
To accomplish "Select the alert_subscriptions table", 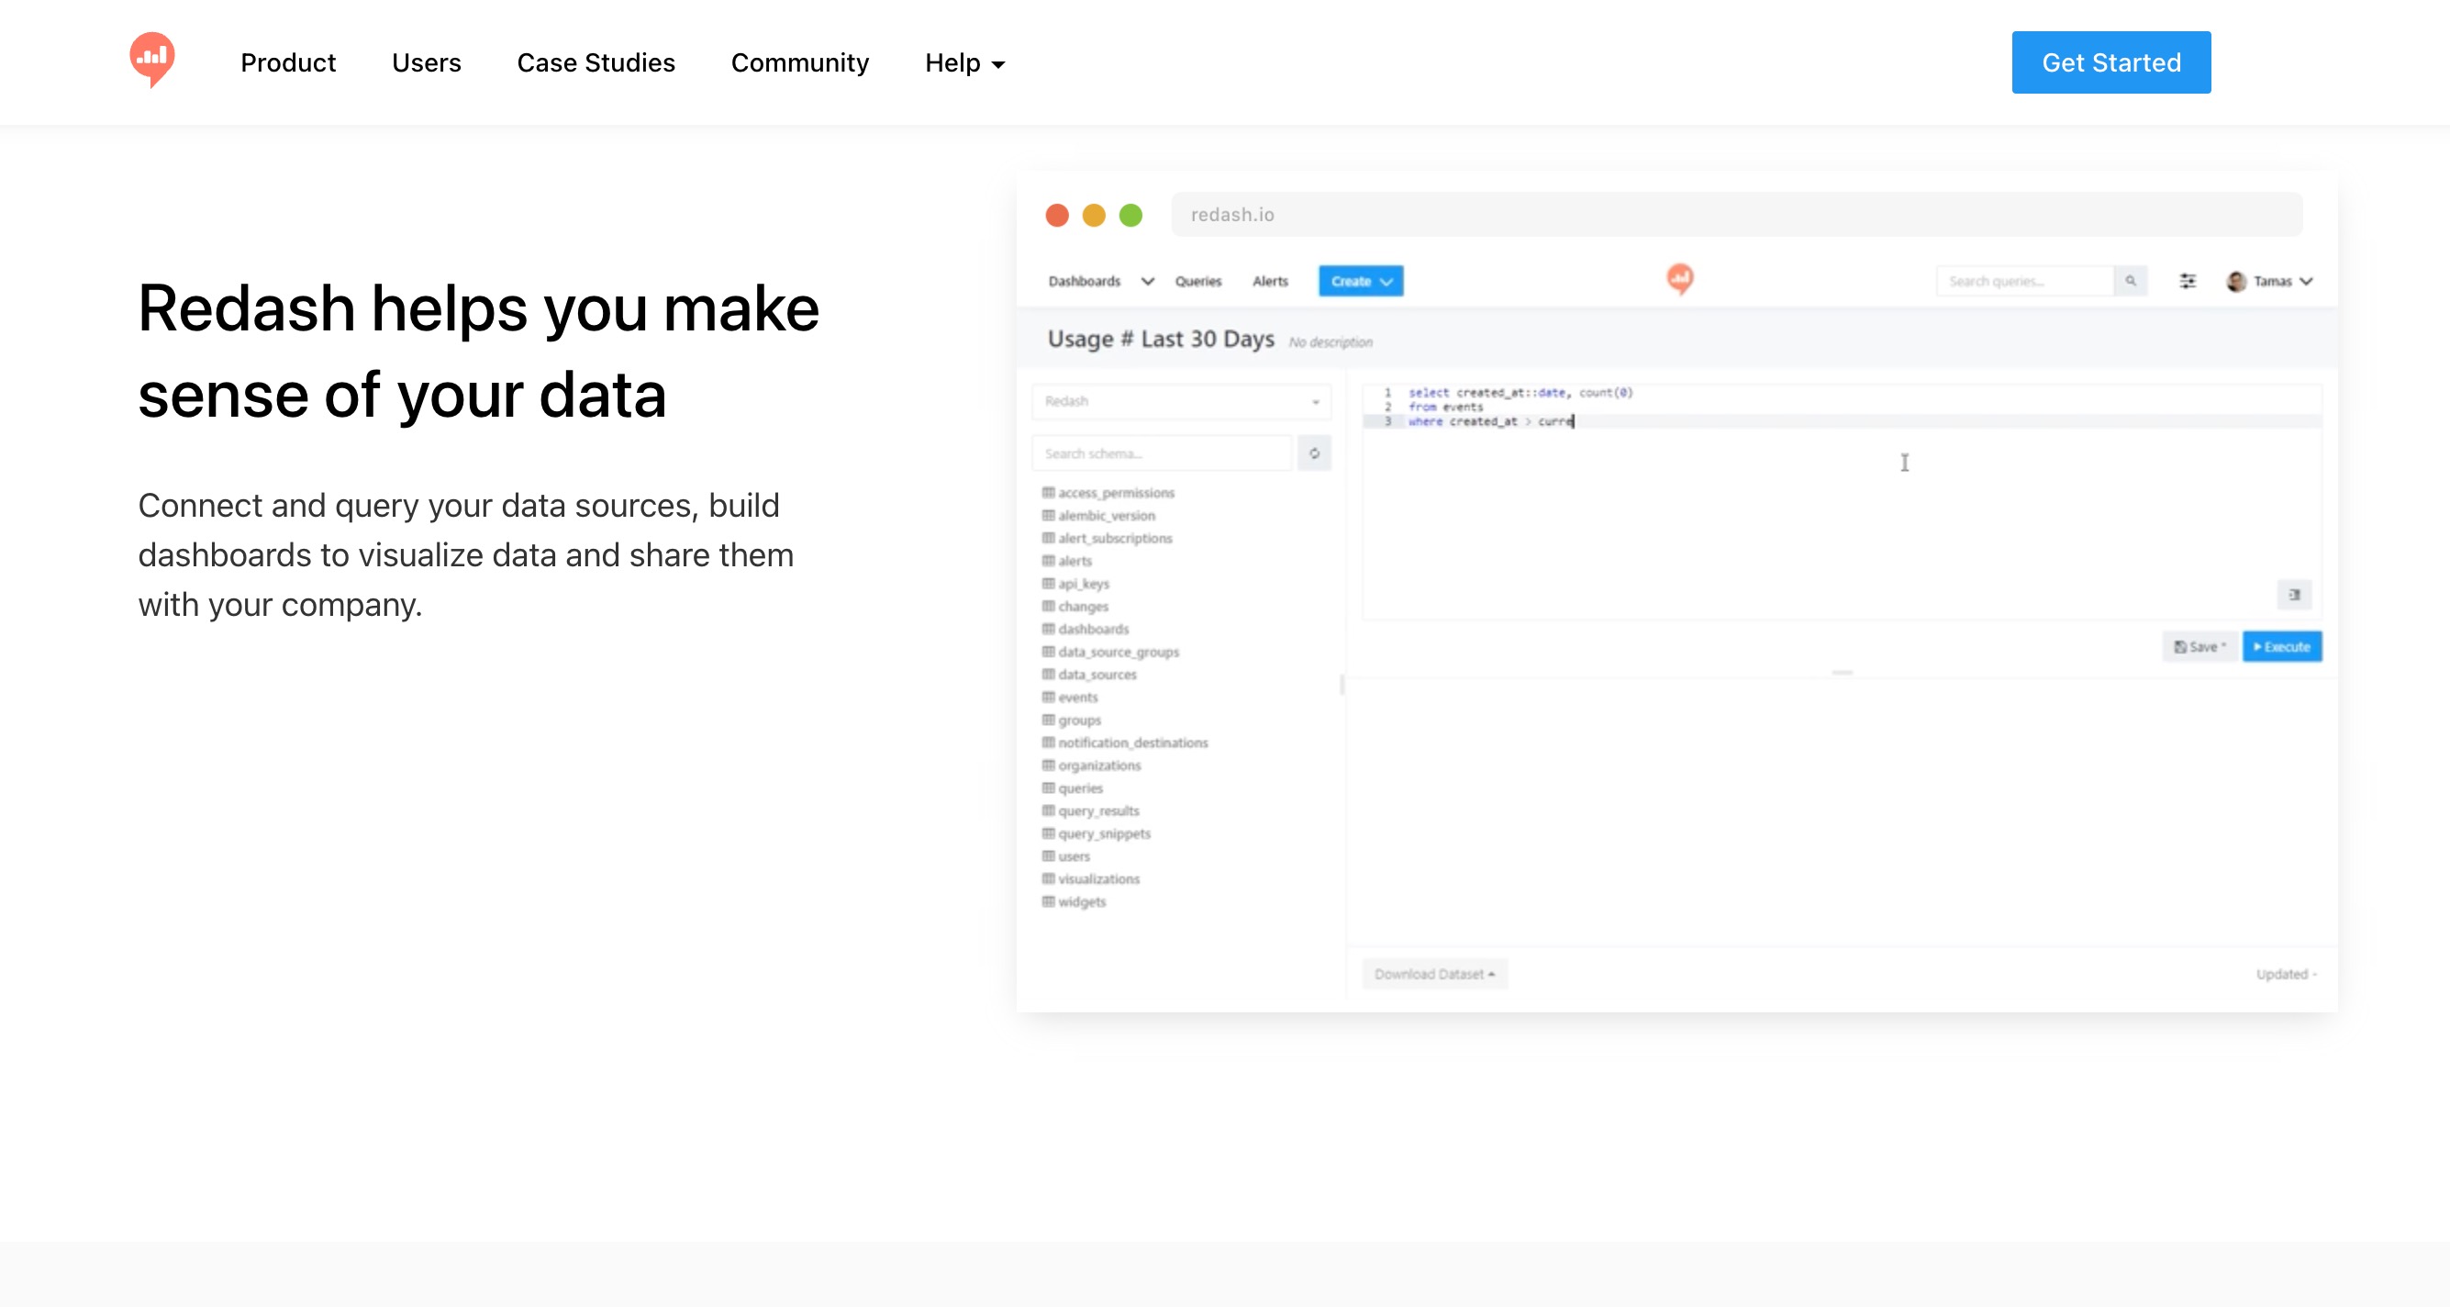I will [x=1115, y=539].
